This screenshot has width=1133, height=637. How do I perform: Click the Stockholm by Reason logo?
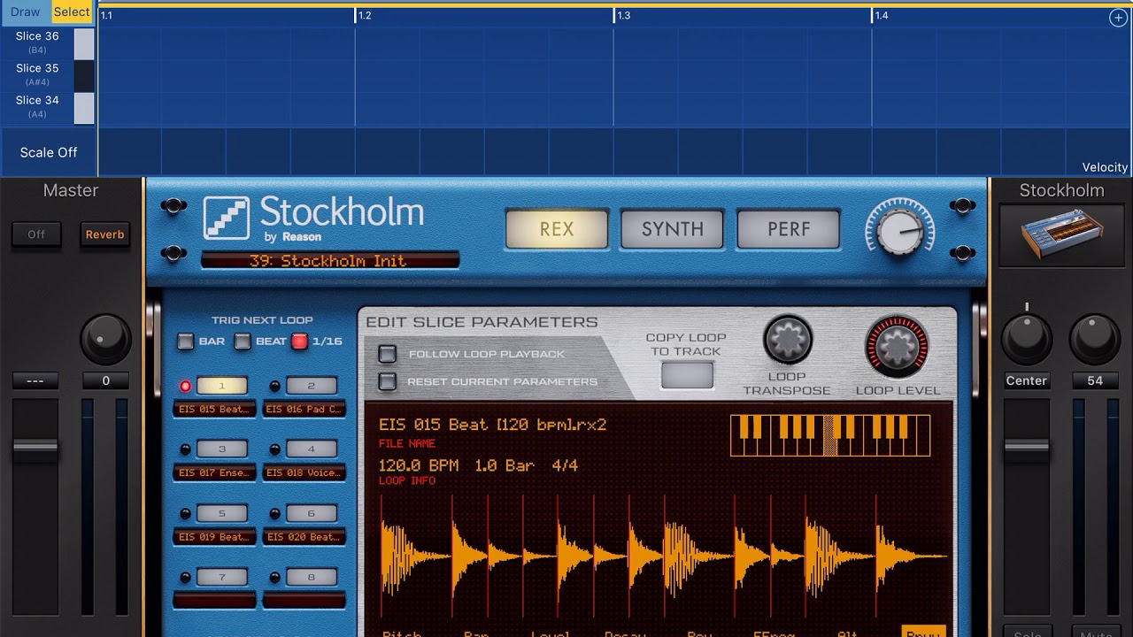(314, 218)
